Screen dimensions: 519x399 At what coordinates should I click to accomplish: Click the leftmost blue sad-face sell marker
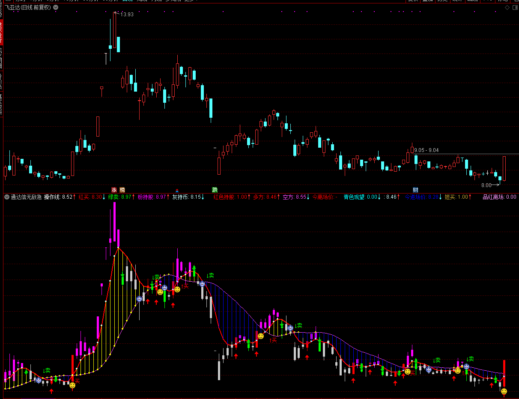[39, 380]
